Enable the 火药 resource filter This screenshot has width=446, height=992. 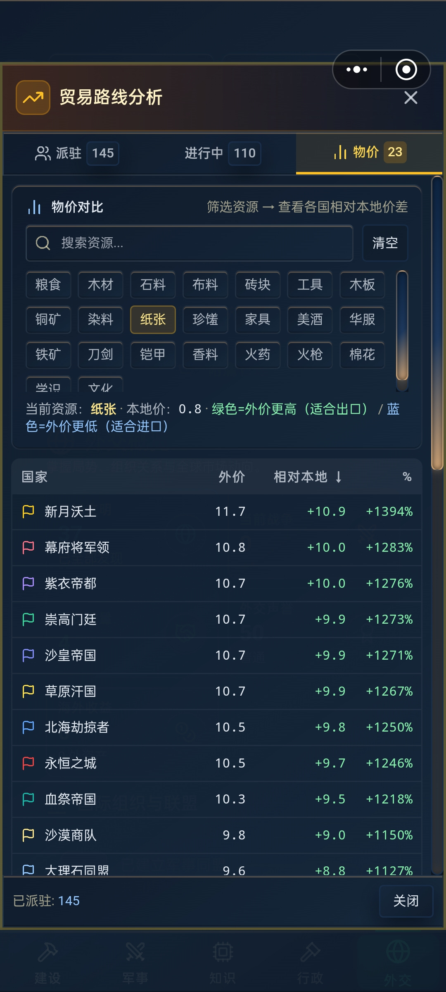[x=258, y=355]
